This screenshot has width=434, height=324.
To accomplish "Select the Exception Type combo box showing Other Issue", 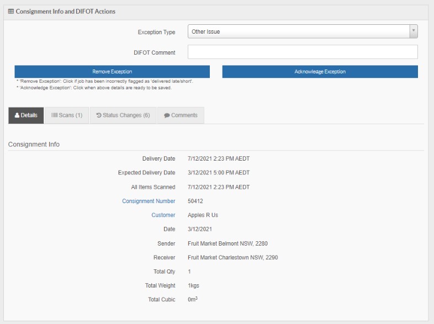I will pos(303,31).
